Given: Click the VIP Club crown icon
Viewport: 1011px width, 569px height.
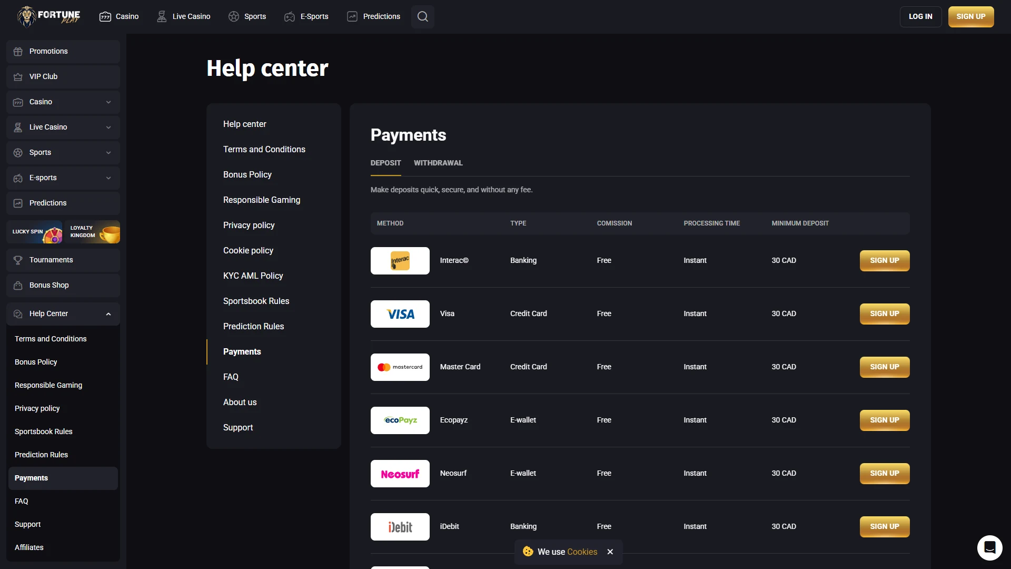Looking at the screenshot, I should point(18,76).
